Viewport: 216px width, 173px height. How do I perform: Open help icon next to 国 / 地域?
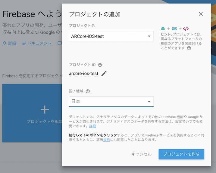pyautogui.click(x=88, y=91)
